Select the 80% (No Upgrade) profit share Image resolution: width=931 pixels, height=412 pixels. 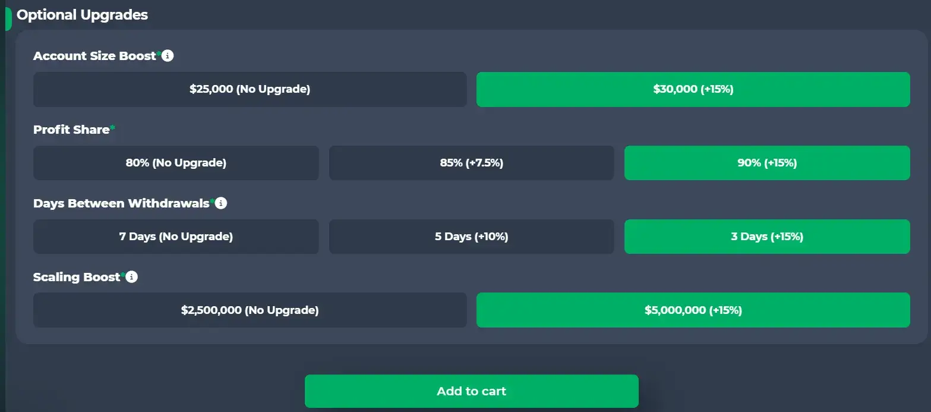pos(176,162)
